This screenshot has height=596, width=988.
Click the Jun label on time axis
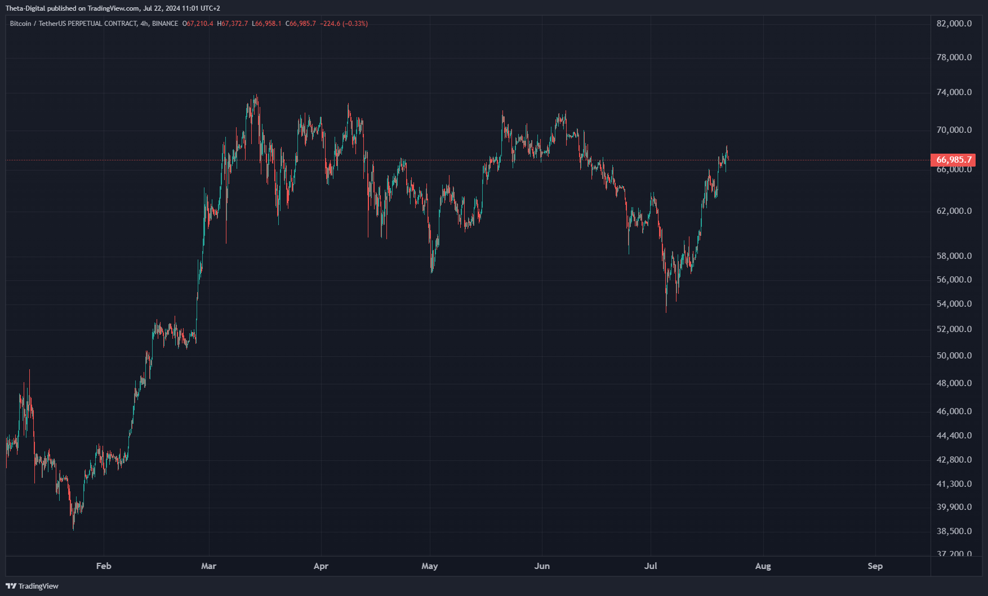[x=542, y=566]
